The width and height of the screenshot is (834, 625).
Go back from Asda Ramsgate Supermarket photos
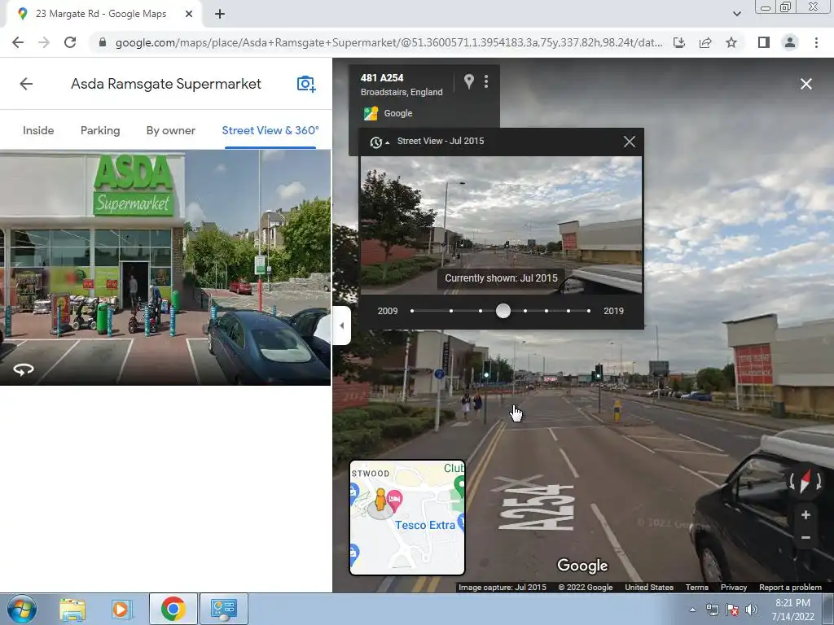pos(26,84)
